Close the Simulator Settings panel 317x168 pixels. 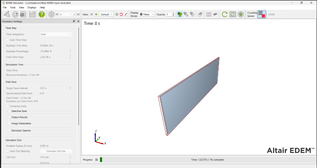(x=78, y=21)
